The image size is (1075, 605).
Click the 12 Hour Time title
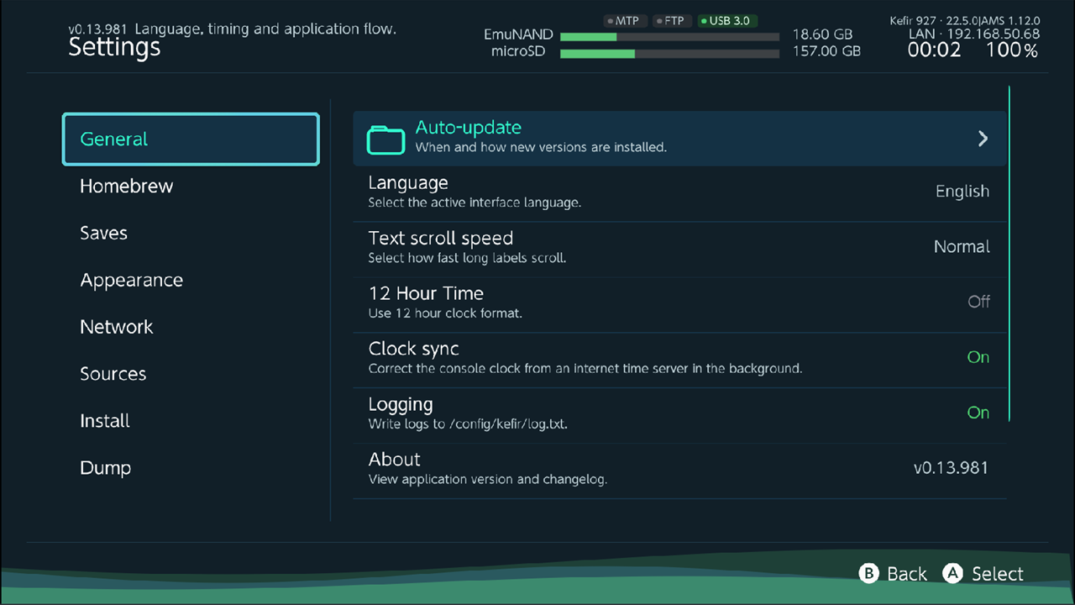(x=426, y=293)
